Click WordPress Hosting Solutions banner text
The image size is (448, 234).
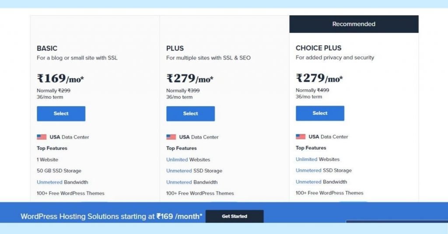click(x=112, y=217)
